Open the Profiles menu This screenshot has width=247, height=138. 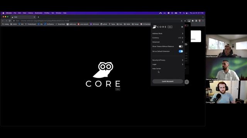(47, 13)
